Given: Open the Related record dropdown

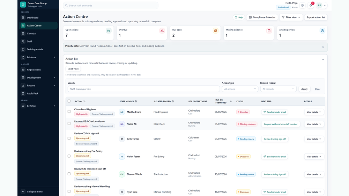Looking at the screenshot, I should (x=278, y=89).
